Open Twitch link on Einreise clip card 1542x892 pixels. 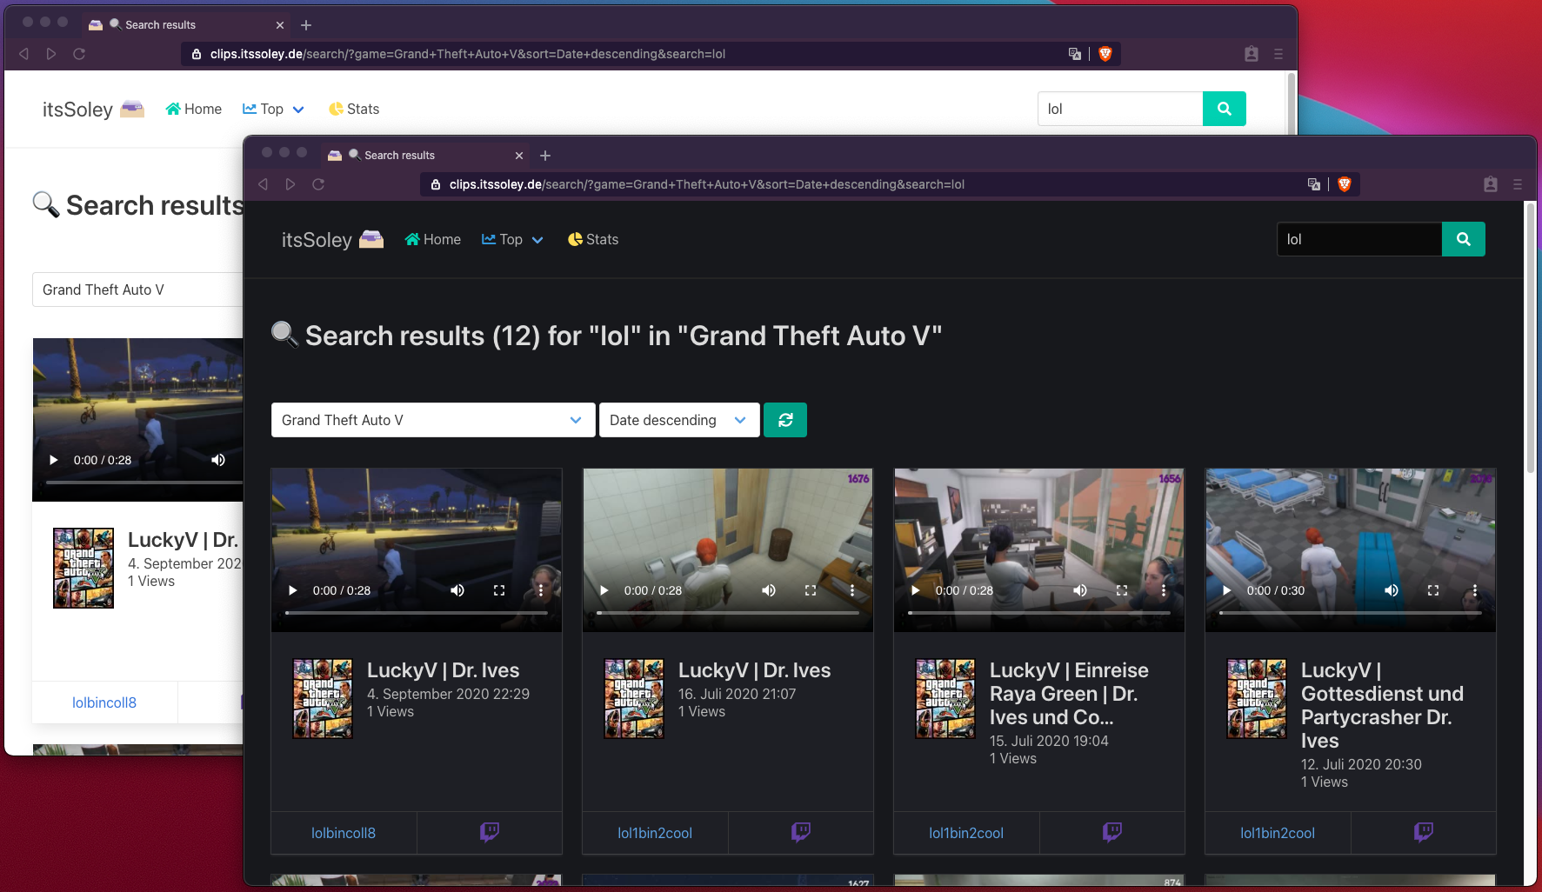tap(1112, 832)
